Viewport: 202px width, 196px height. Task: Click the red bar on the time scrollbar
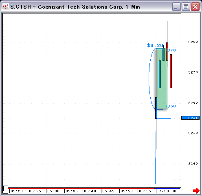81,188
